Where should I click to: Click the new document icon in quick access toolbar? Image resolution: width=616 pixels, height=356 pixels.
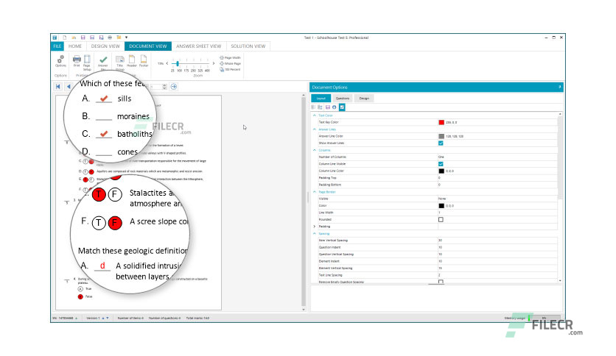coord(64,38)
